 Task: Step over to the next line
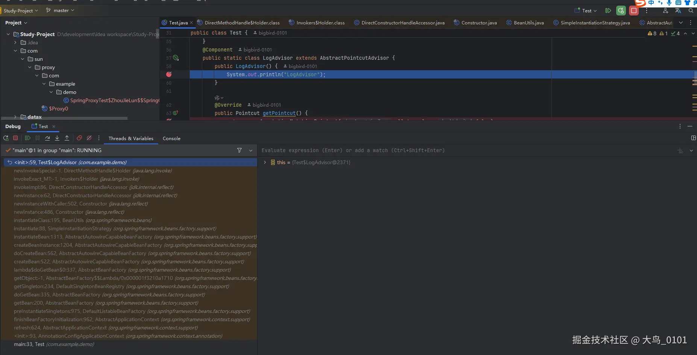click(47, 138)
